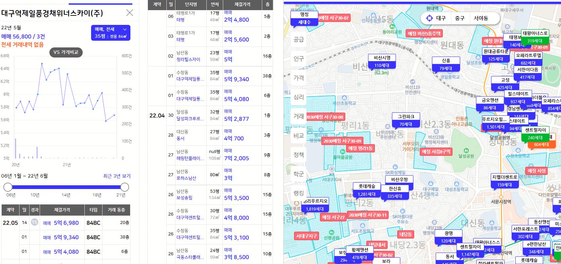Click the 서한이다음 417세대 marker

528,73
